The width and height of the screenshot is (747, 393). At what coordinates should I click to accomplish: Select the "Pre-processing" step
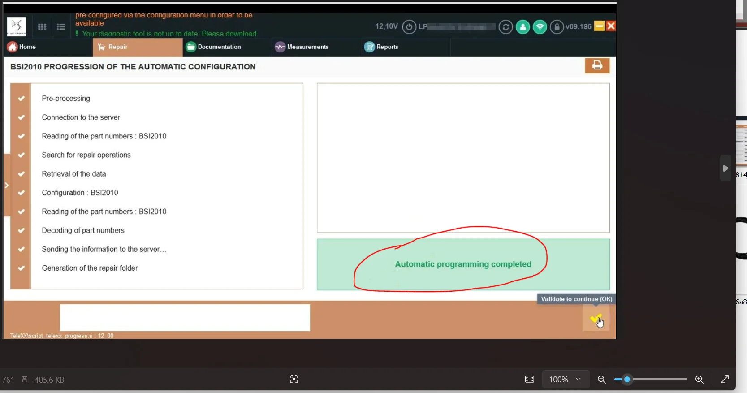66,99
